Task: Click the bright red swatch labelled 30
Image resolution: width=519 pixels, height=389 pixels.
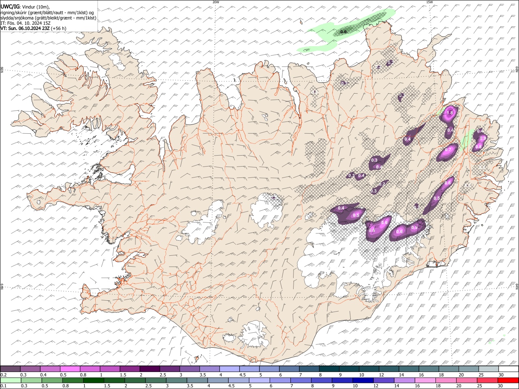Action: point(508,380)
